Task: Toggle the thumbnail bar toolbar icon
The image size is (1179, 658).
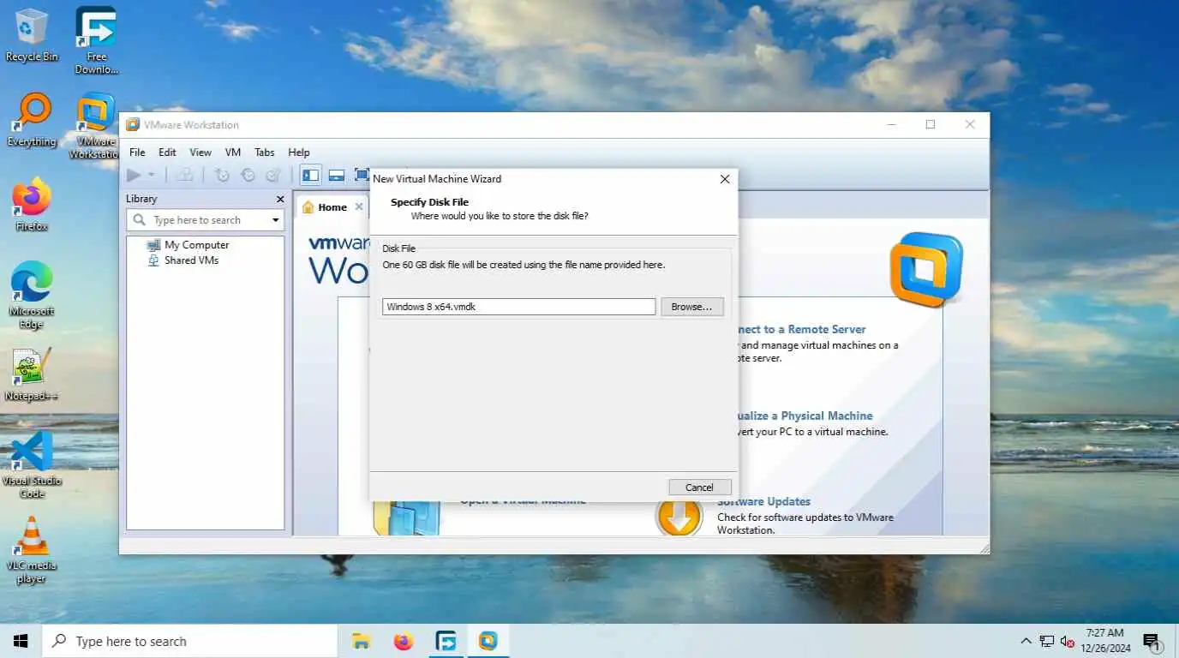Action: point(337,175)
